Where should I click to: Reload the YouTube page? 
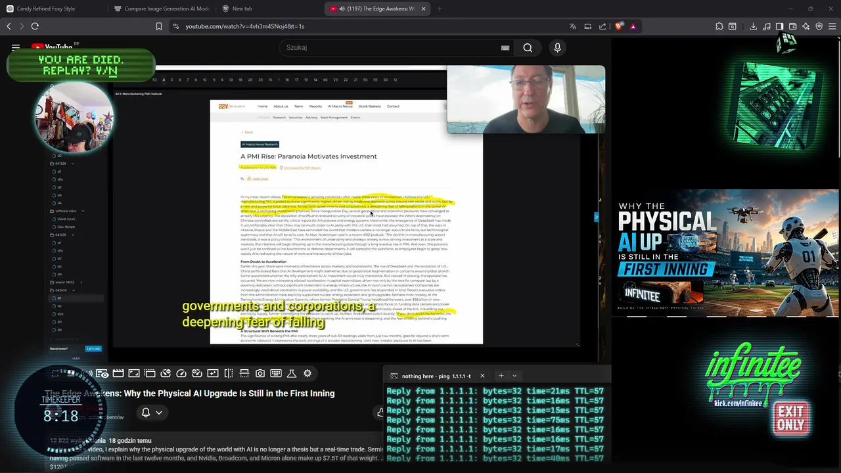[x=35, y=26]
